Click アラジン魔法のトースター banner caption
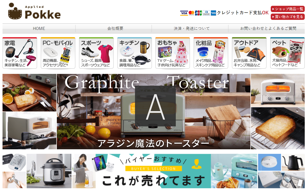The height and width of the screenshot is (191, 307). [x=153, y=143]
